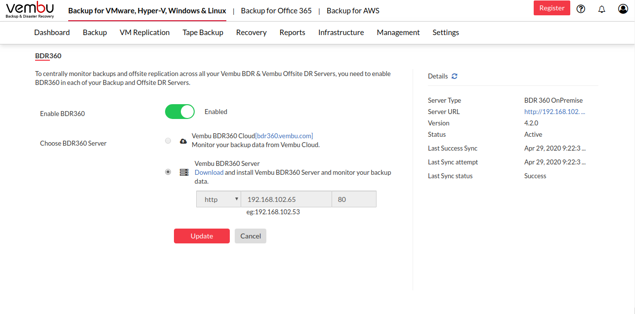635x314 pixels.
Task: Switch to Backup for Office 365 tab
Action: [x=276, y=11]
